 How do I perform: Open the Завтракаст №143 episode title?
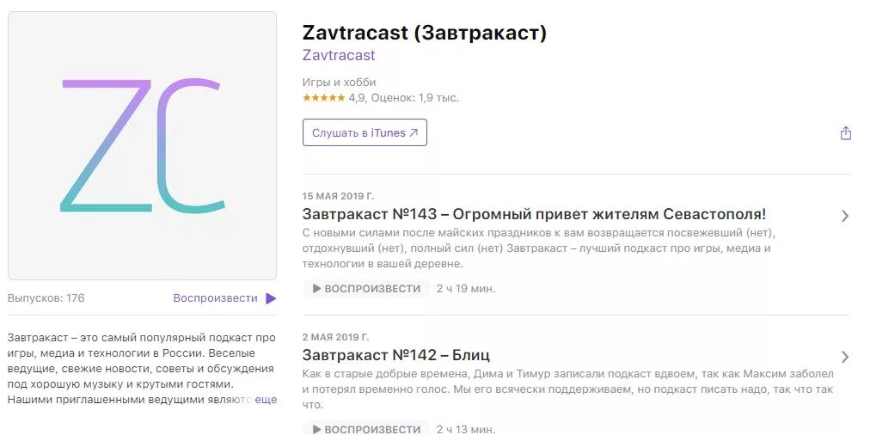tap(534, 214)
